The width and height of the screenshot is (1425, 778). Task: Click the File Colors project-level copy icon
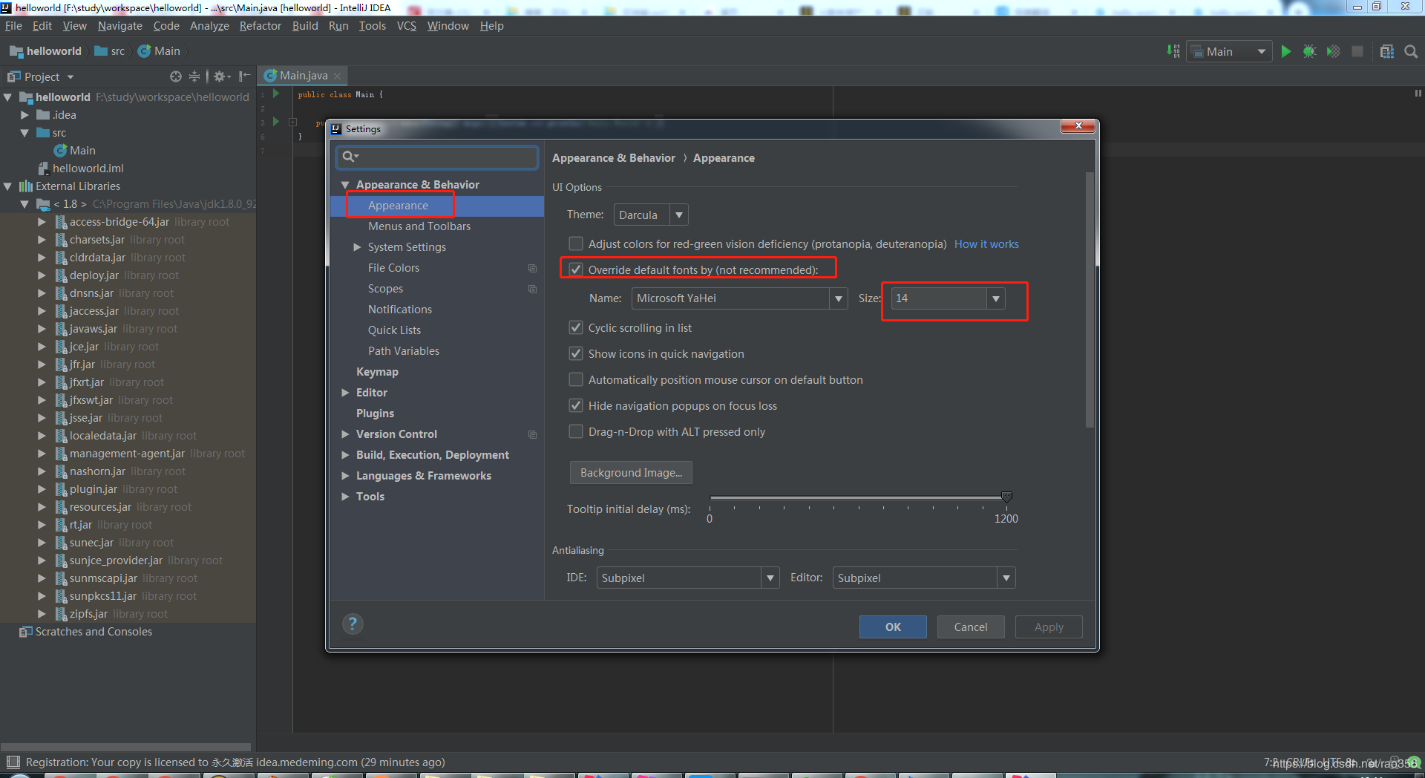point(532,268)
